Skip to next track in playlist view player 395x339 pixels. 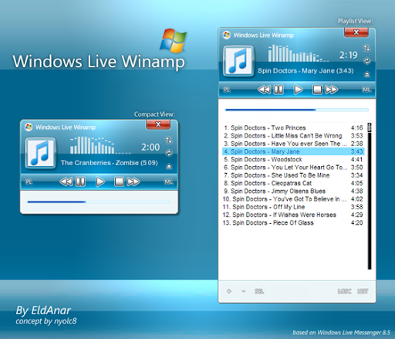[x=332, y=90]
